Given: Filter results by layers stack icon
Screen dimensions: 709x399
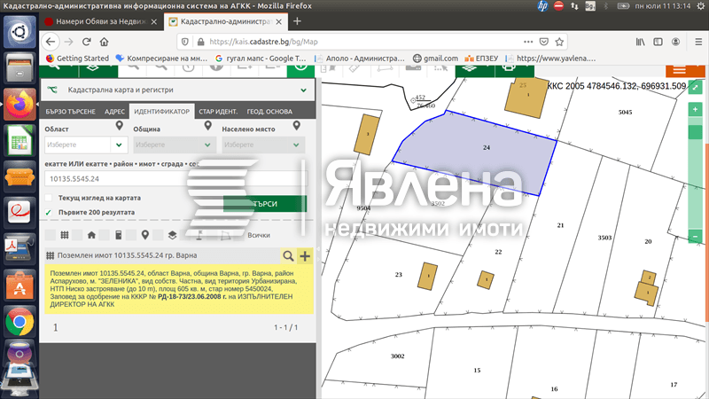Looking at the screenshot, I should 172,235.
